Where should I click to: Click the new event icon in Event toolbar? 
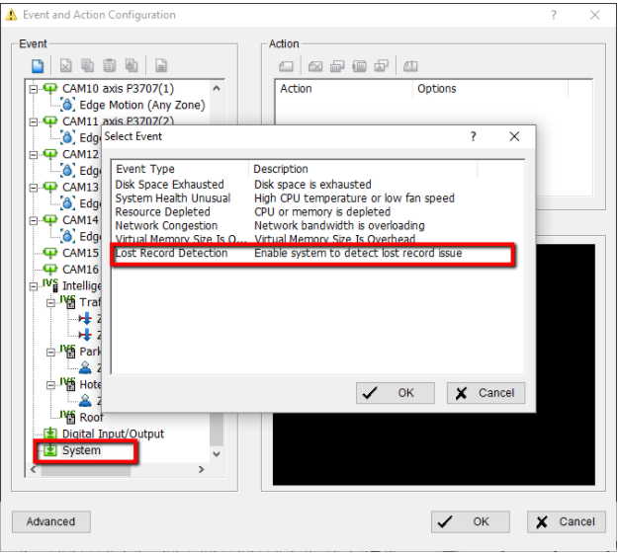38,66
